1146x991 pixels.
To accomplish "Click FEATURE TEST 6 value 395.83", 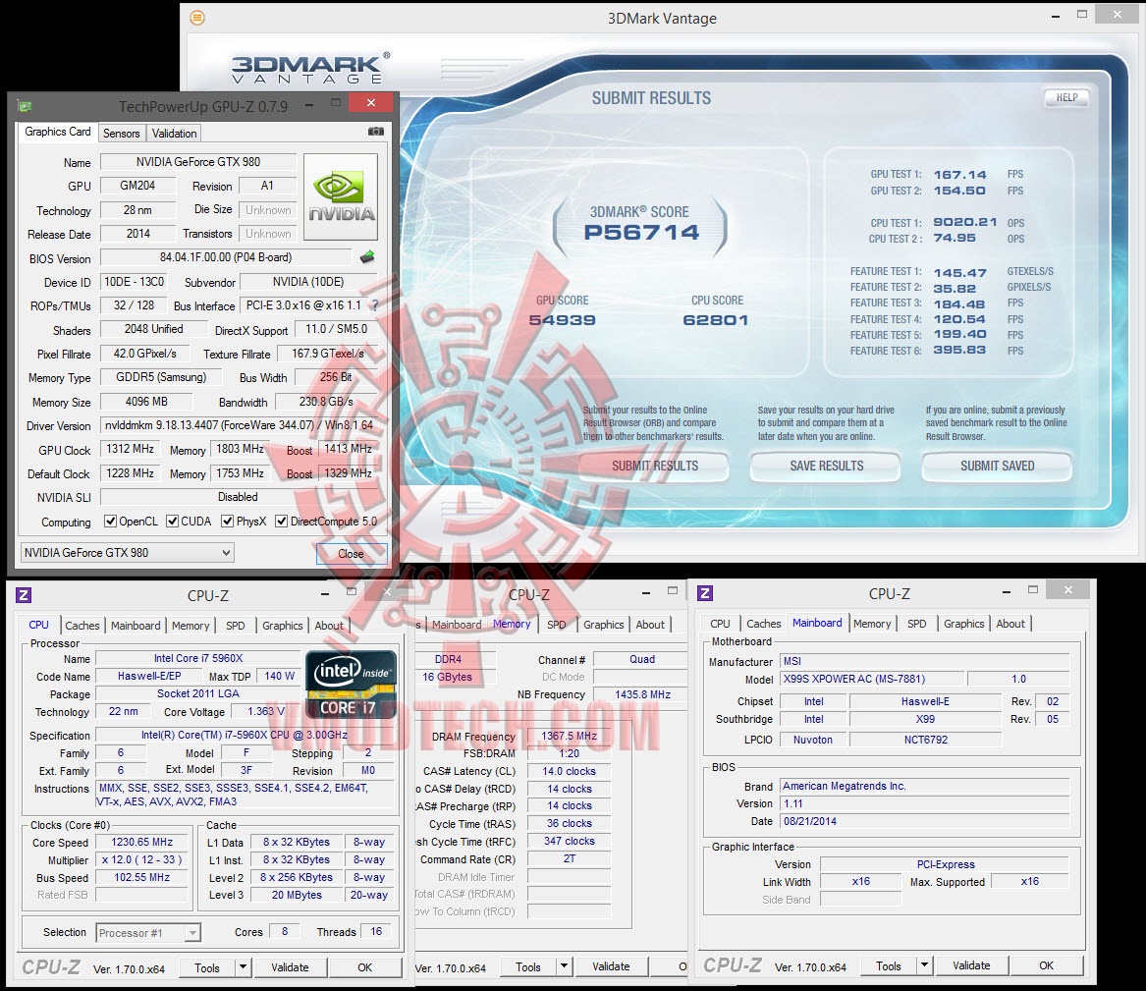I will pyautogui.click(x=959, y=350).
